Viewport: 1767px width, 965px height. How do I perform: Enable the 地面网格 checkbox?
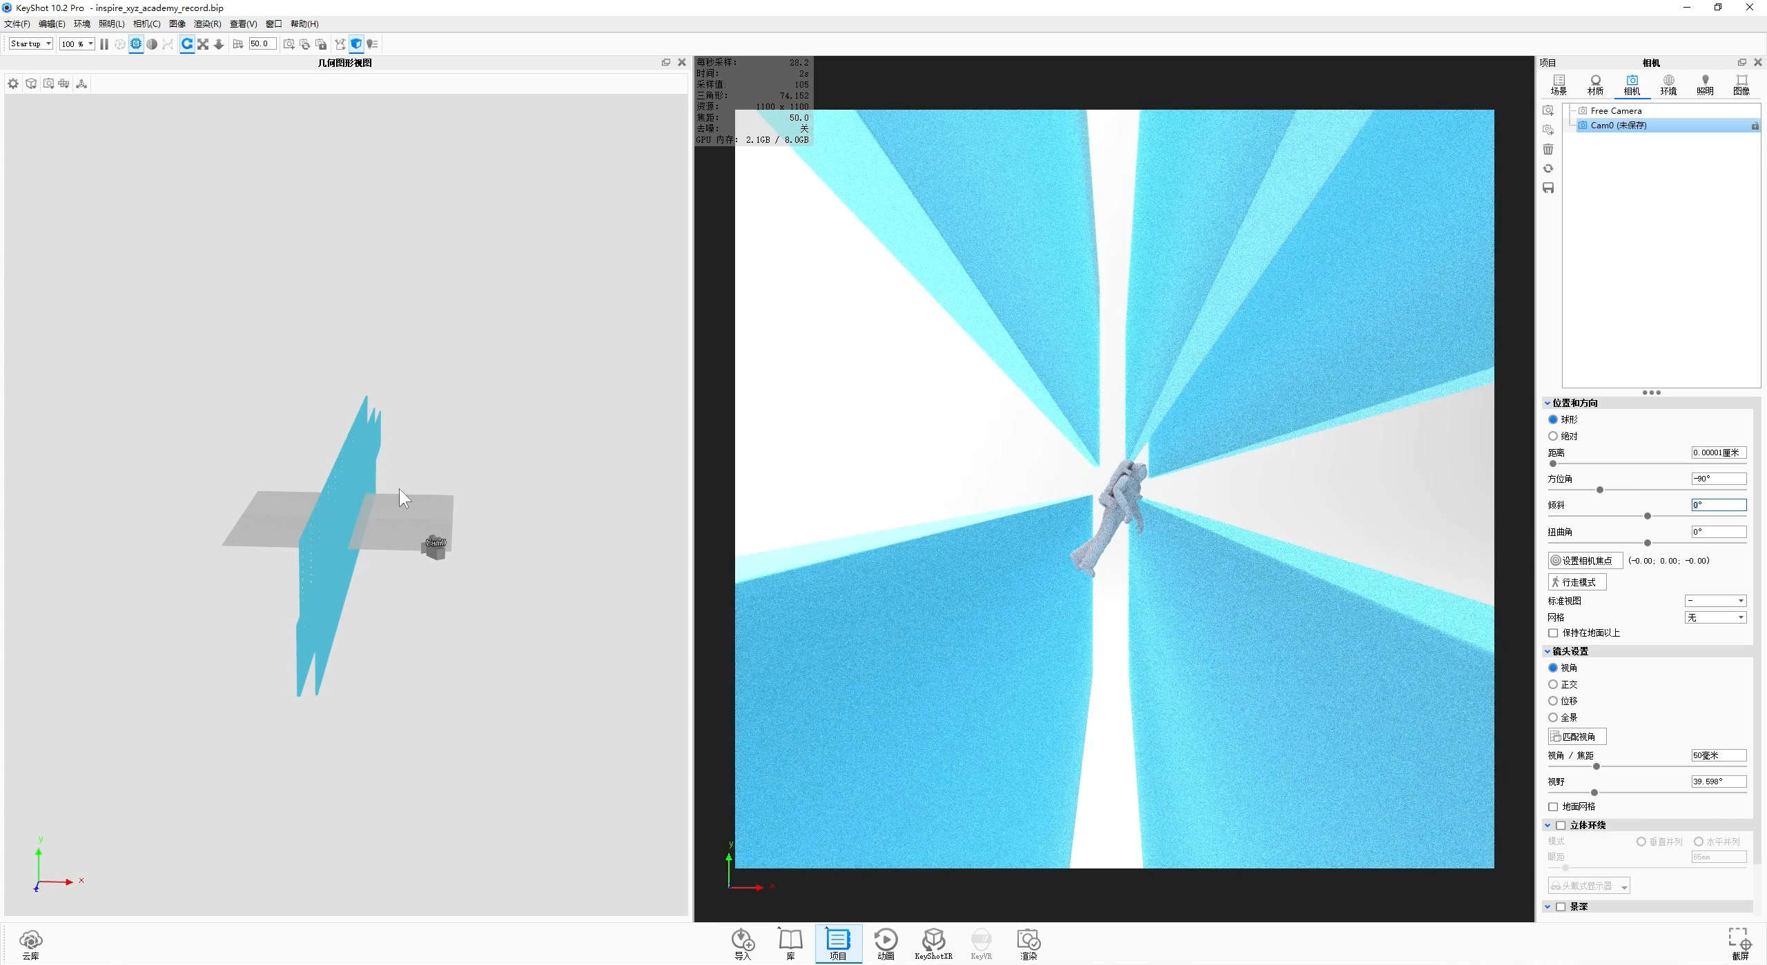[1554, 806]
